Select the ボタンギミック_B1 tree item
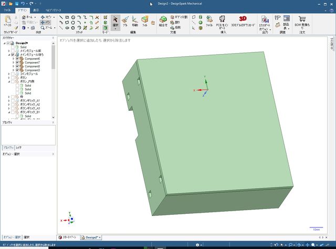The height and width of the screenshot is (249, 336). [30, 112]
